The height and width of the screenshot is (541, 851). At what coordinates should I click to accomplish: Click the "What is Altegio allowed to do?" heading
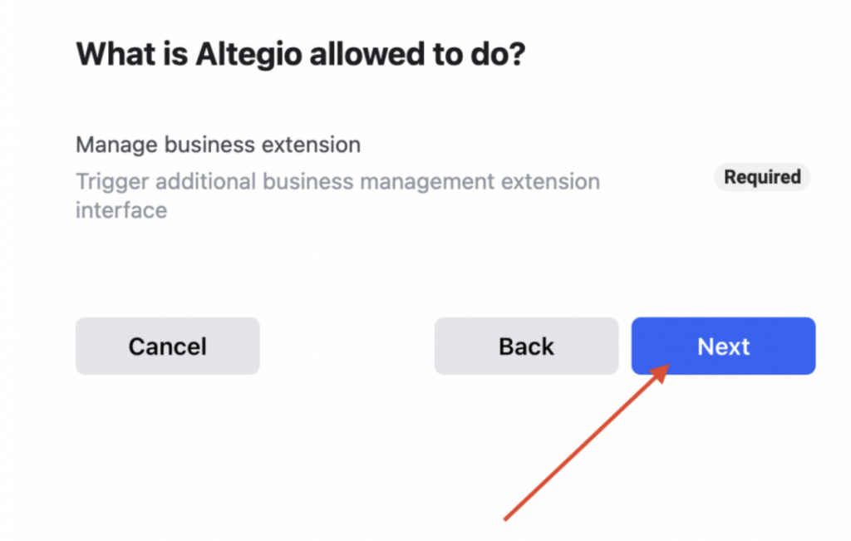pyautogui.click(x=303, y=55)
